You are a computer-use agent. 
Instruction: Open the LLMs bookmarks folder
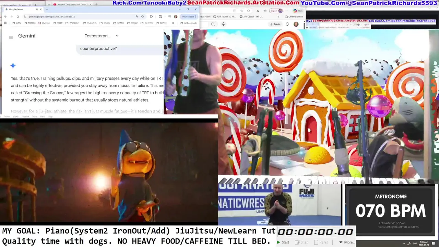click(16, 23)
